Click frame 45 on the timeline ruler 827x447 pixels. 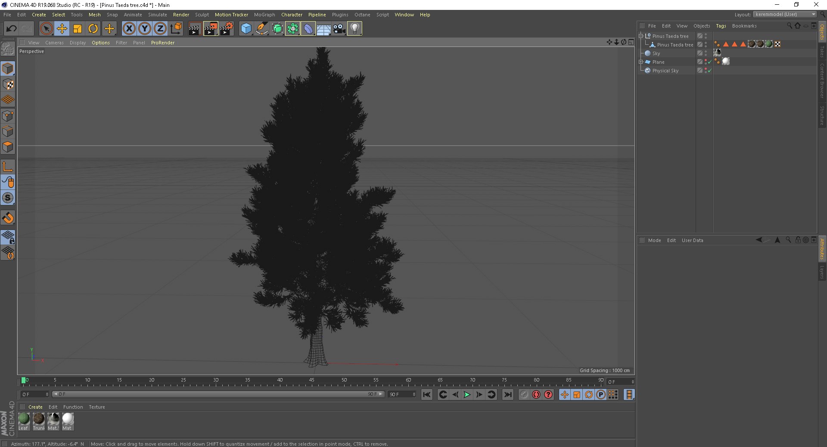[312, 381]
